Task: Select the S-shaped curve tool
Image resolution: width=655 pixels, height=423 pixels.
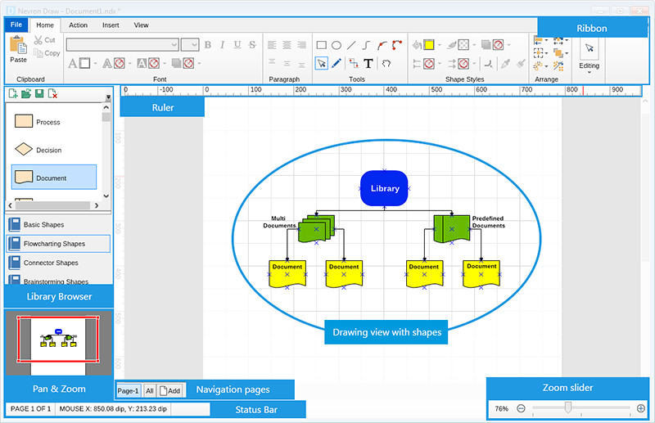Action: click(x=366, y=45)
